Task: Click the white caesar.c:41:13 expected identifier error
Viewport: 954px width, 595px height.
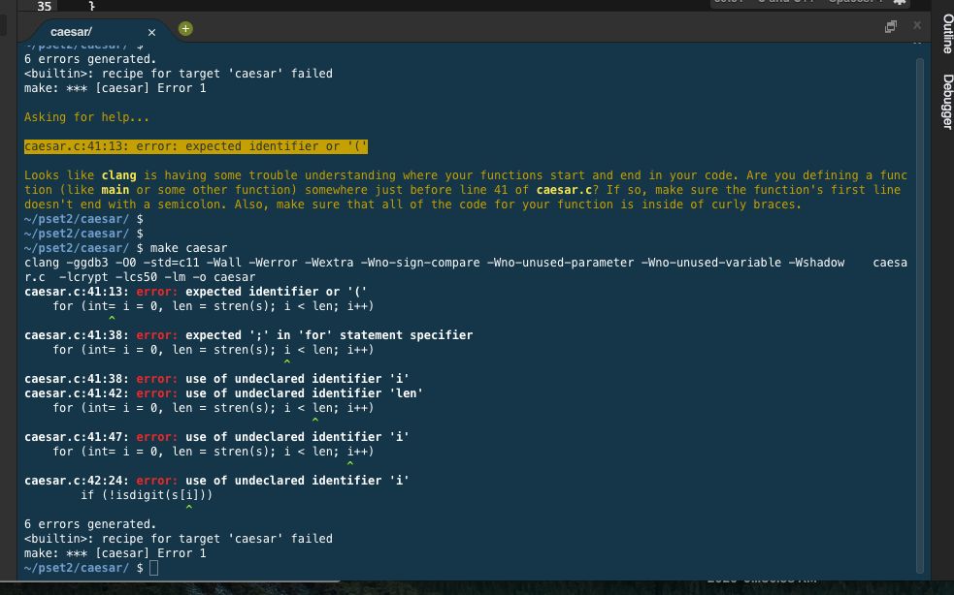Action: [x=195, y=292]
